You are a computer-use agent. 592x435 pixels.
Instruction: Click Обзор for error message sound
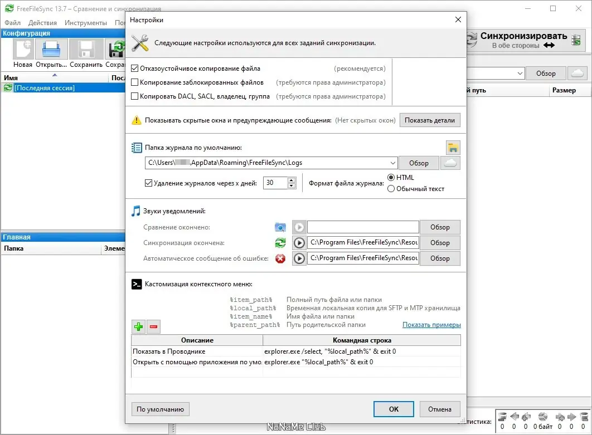[440, 258]
